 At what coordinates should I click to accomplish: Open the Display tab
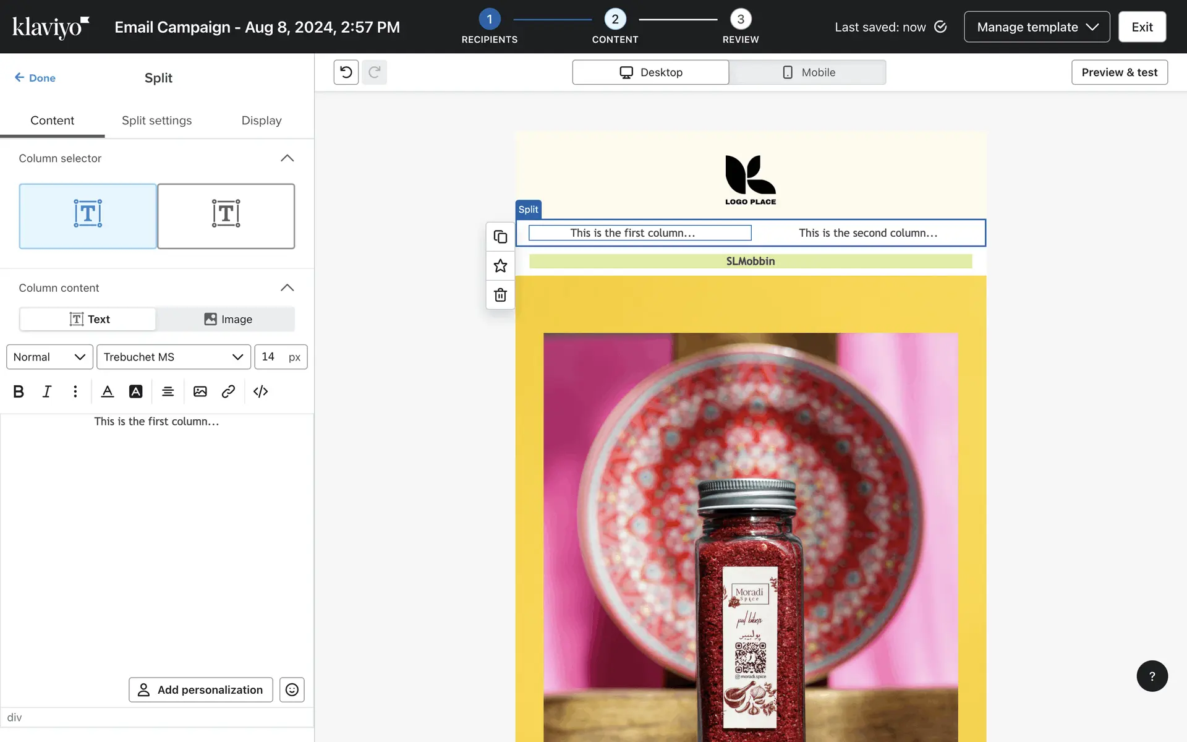click(x=261, y=121)
